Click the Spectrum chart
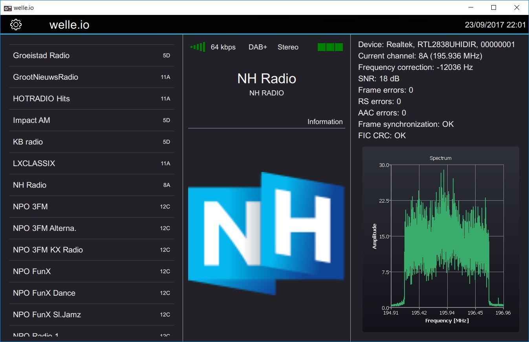Image resolution: width=529 pixels, height=342 pixels. (441, 239)
